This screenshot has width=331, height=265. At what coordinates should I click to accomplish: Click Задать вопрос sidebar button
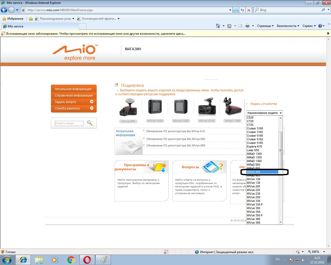[74, 102]
